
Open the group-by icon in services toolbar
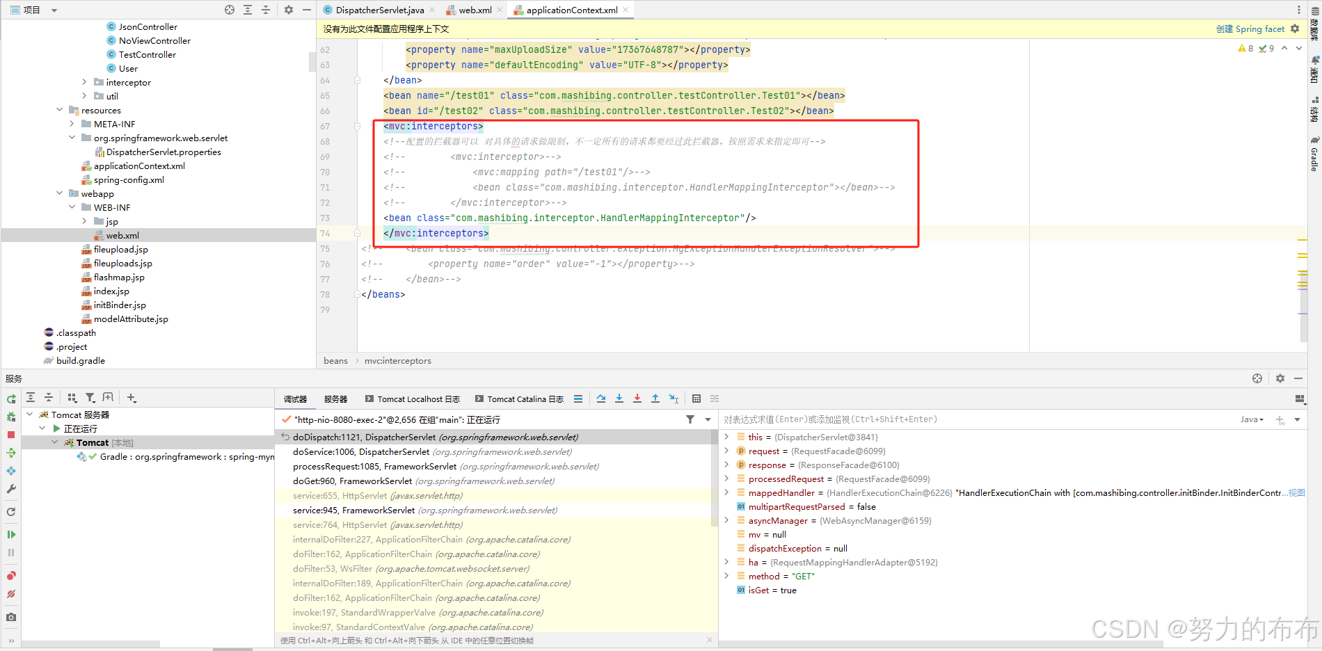click(72, 397)
